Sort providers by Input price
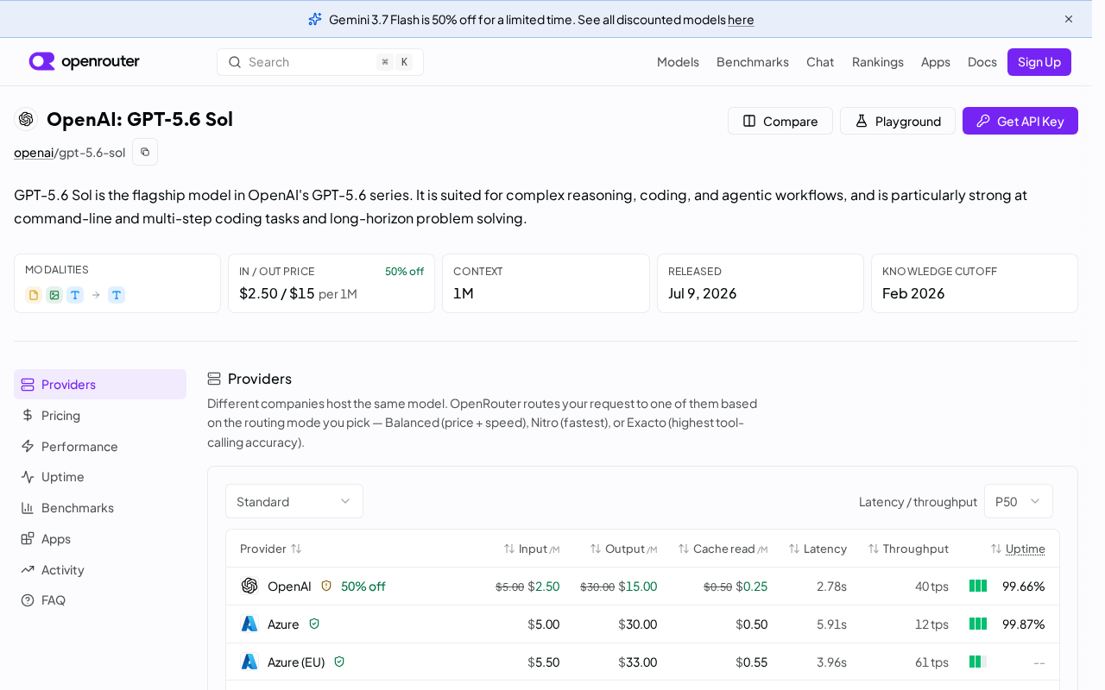This screenshot has height=690, width=1105. [532, 549]
